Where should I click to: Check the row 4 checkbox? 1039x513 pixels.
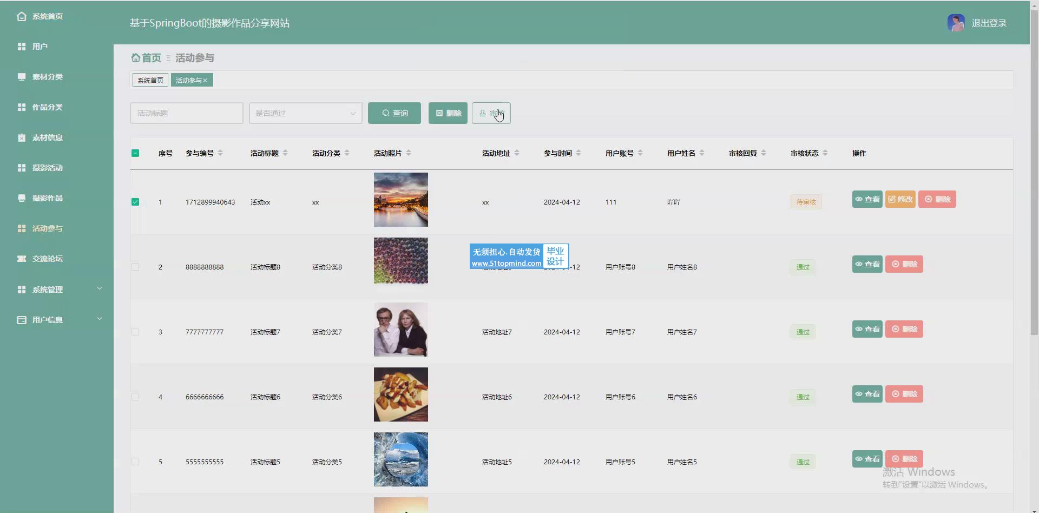pos(135,397)
